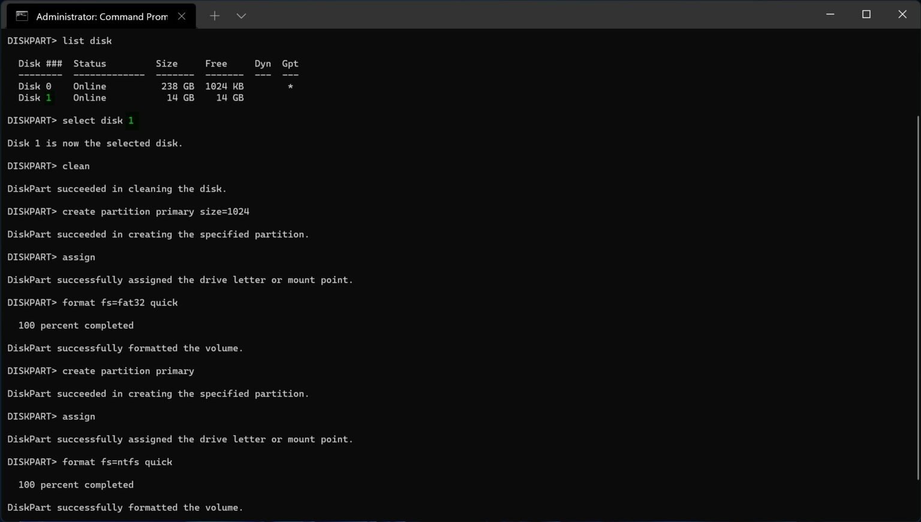The image size is (921, 522).
Task: Click the 'list disk' command text
Action: coord(87,41)
